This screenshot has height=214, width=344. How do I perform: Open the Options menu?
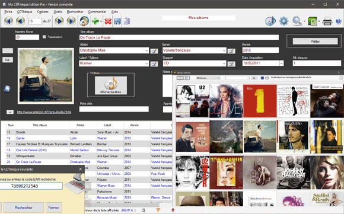coord(43,12)
